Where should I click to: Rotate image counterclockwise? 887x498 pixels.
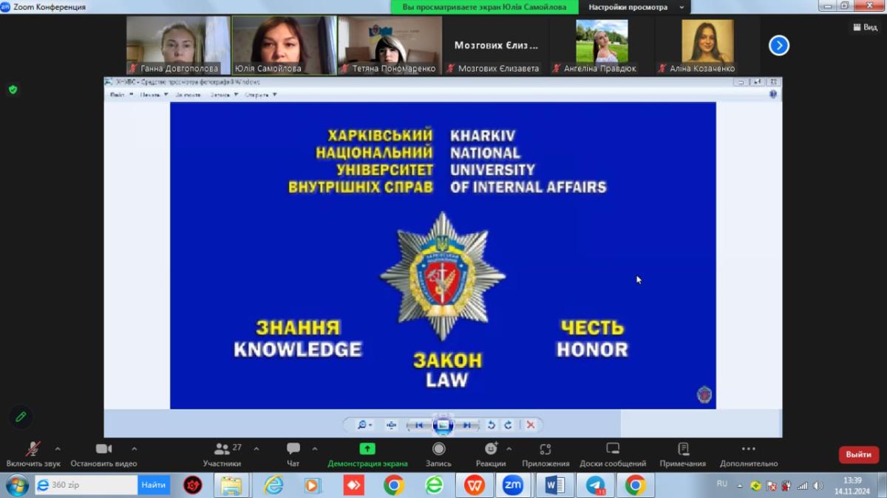click(x=492, y=425)
